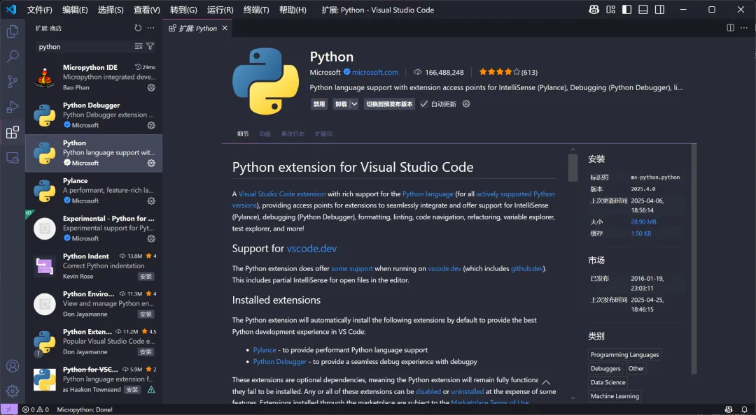Click the Remote Explorer activity bar icon
Image resolution: width=756 pixels, height=415 pixels.
tap(13, 158)
